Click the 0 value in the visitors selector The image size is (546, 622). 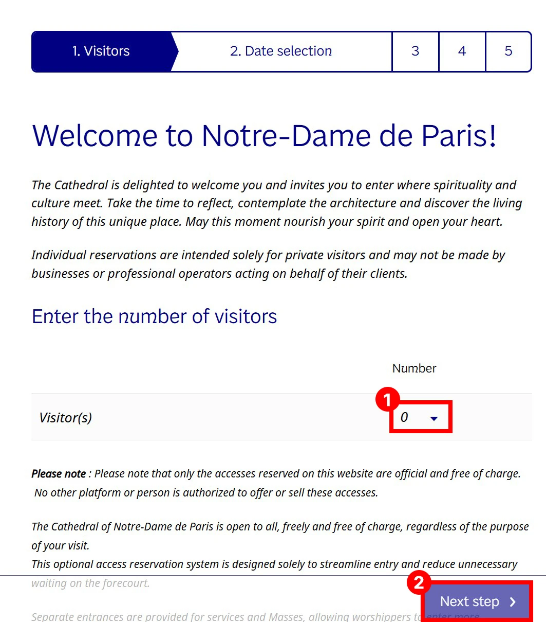404,417
